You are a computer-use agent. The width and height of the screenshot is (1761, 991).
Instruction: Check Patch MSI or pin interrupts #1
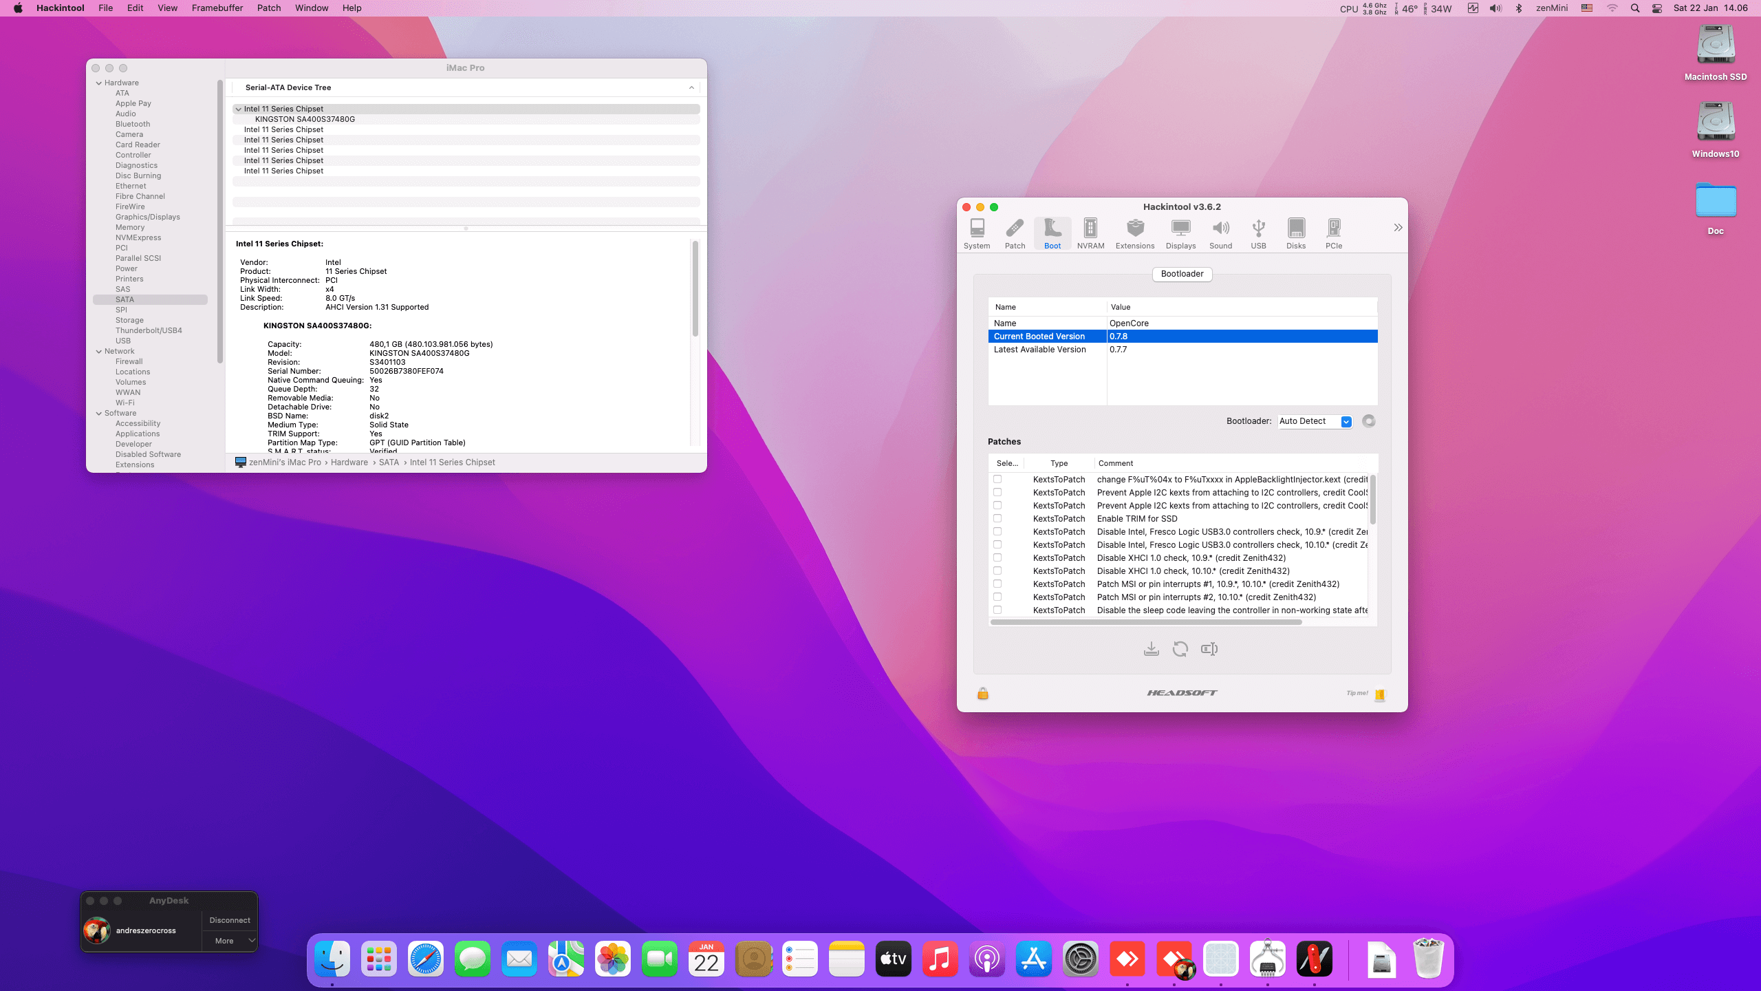997,584
